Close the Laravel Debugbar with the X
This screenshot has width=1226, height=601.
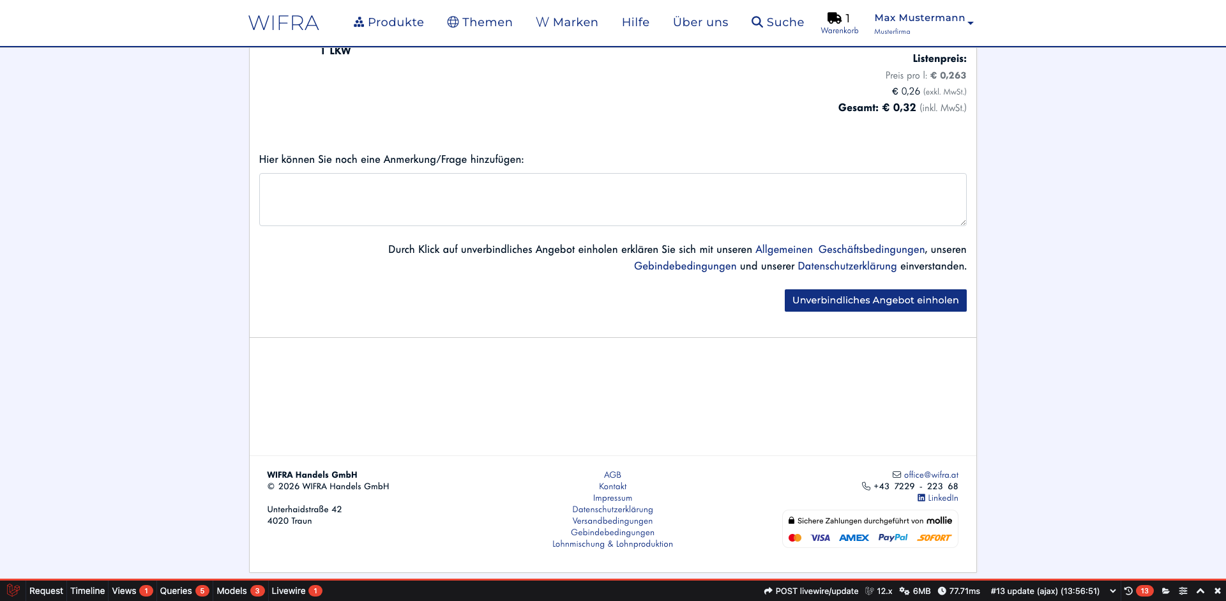coord(1217,591)
